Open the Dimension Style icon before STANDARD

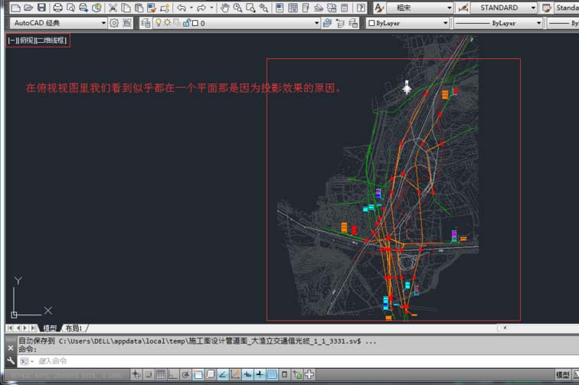click(x=463, y=8)
